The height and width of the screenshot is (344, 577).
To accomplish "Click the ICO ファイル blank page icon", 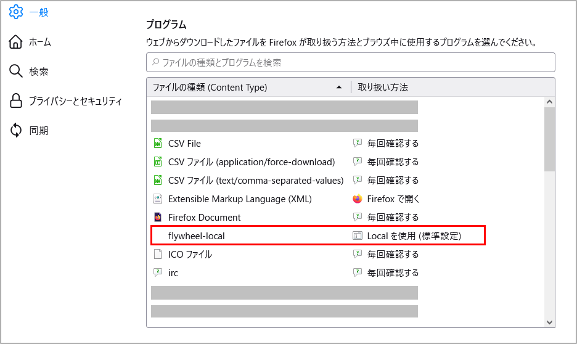I will pos(157,254).
